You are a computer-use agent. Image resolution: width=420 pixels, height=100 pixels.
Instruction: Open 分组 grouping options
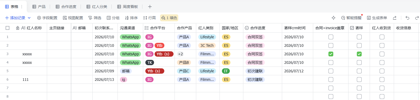[113, 18]
